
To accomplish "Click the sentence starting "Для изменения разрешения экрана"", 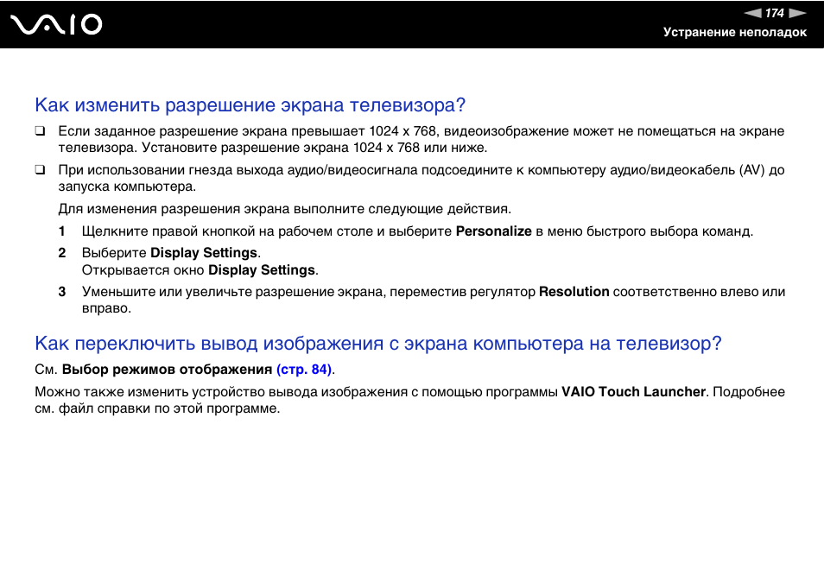I will [x=284, y=209].
